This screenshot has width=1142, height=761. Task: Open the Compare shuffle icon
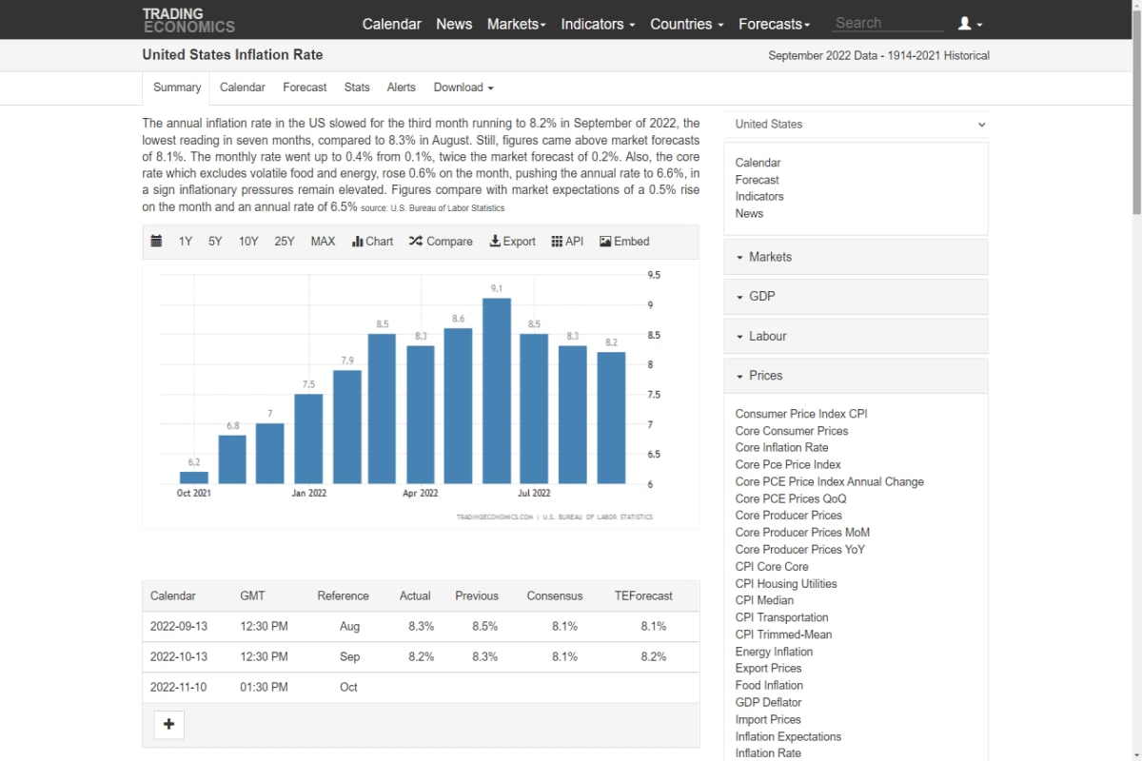tap(416, 242)
